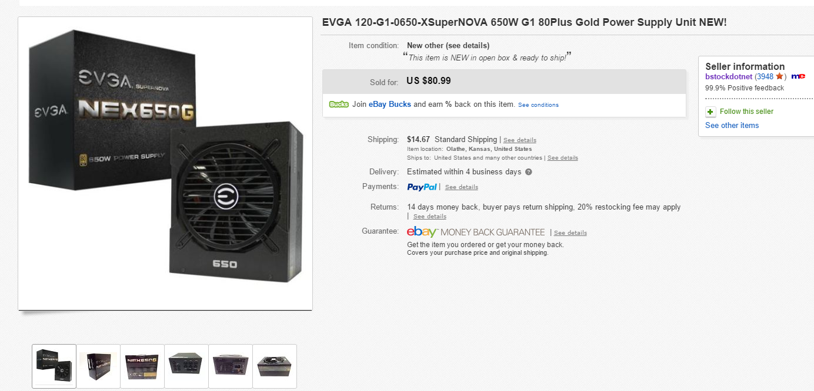The width and height of the screenshot is (814, 391).
Task: Select the second thumbnail showing the box side
Action: click(98, 366)
